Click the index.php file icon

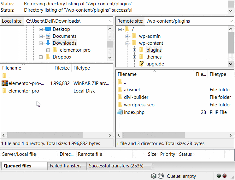pos(120,112)
